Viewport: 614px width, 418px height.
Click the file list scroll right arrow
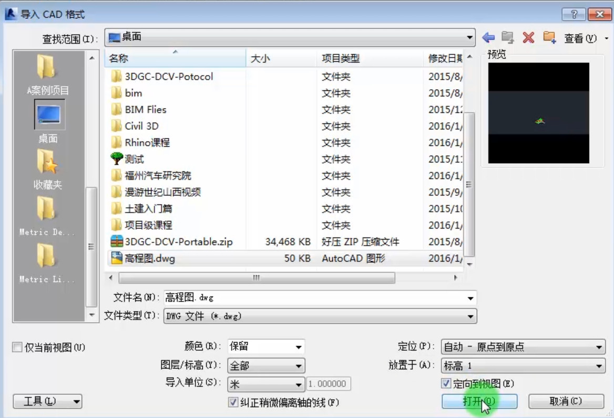coord(455,278)
